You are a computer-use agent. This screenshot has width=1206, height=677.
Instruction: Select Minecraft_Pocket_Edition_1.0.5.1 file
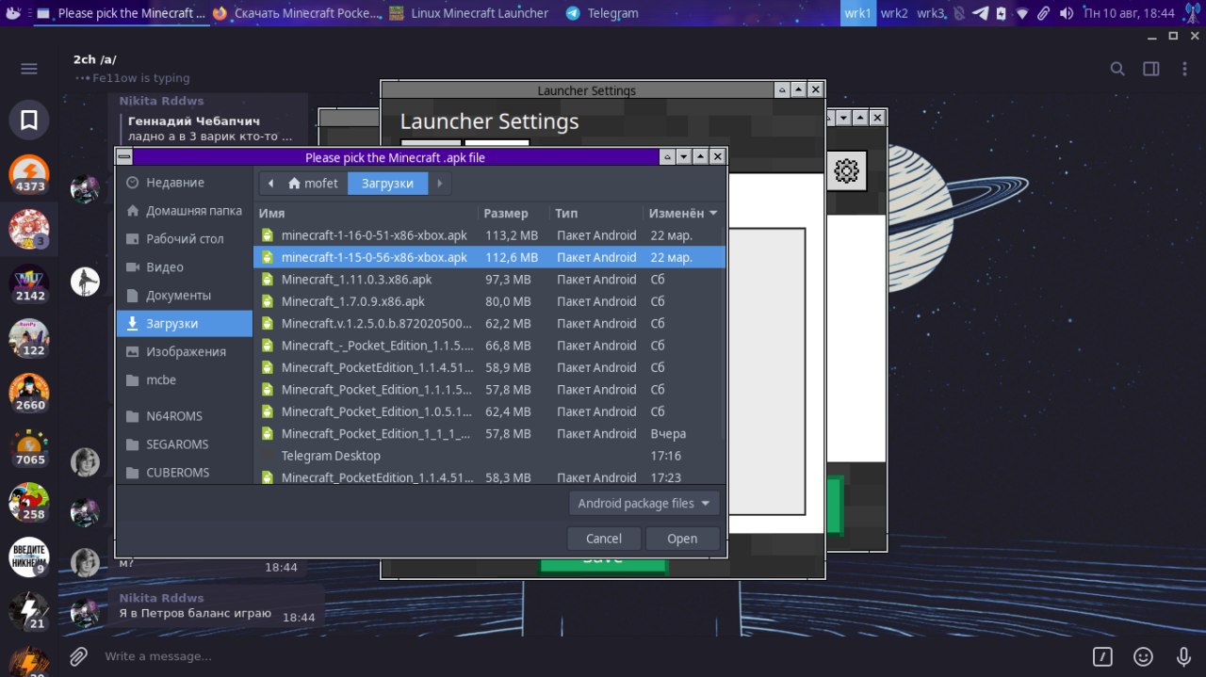487,411
